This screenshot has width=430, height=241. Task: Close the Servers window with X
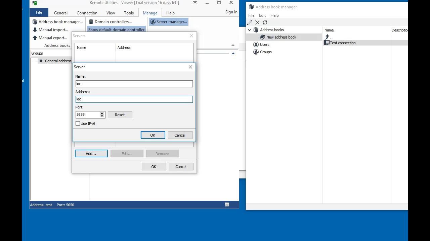click(x=191, y=36)
